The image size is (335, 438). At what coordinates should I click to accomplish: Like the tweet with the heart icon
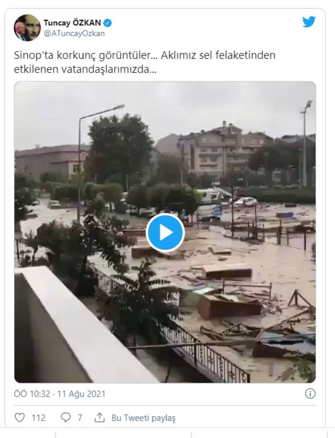coord(20,418)
